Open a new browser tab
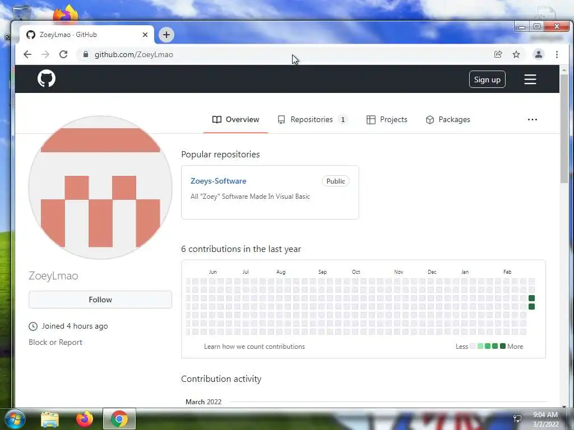This screenshot has width=574, height=430. click(x=166, y=35)
